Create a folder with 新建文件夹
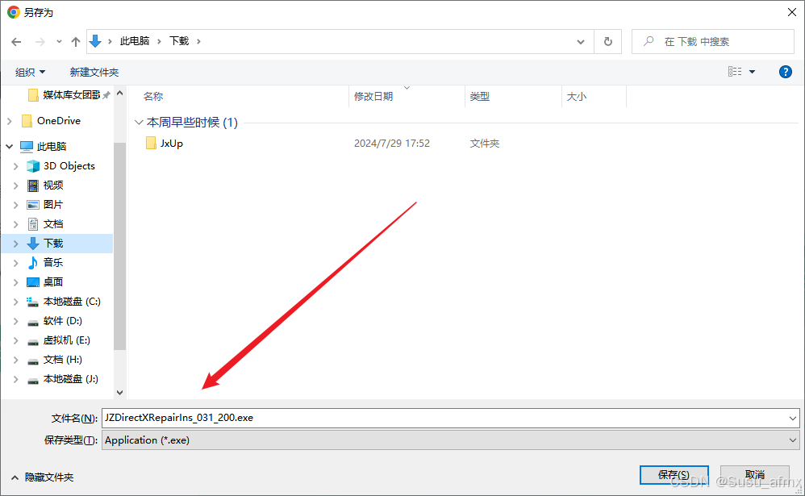Screen dimensions: 805x496 point(94,73)
